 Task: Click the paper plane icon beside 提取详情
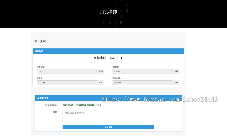tap(38, 98)
